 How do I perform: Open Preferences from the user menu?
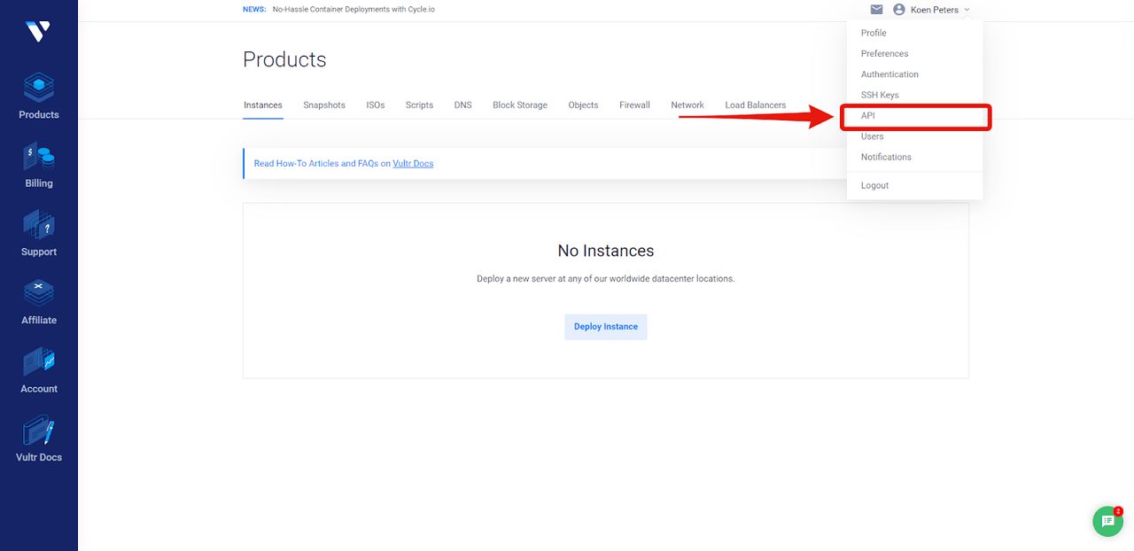click(884, 54)
